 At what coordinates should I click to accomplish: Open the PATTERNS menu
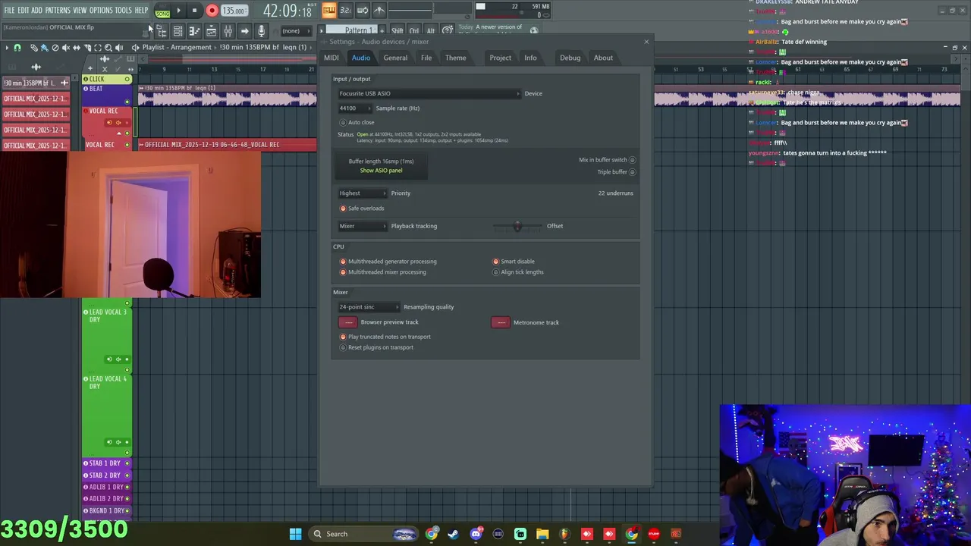pos(58,11)
